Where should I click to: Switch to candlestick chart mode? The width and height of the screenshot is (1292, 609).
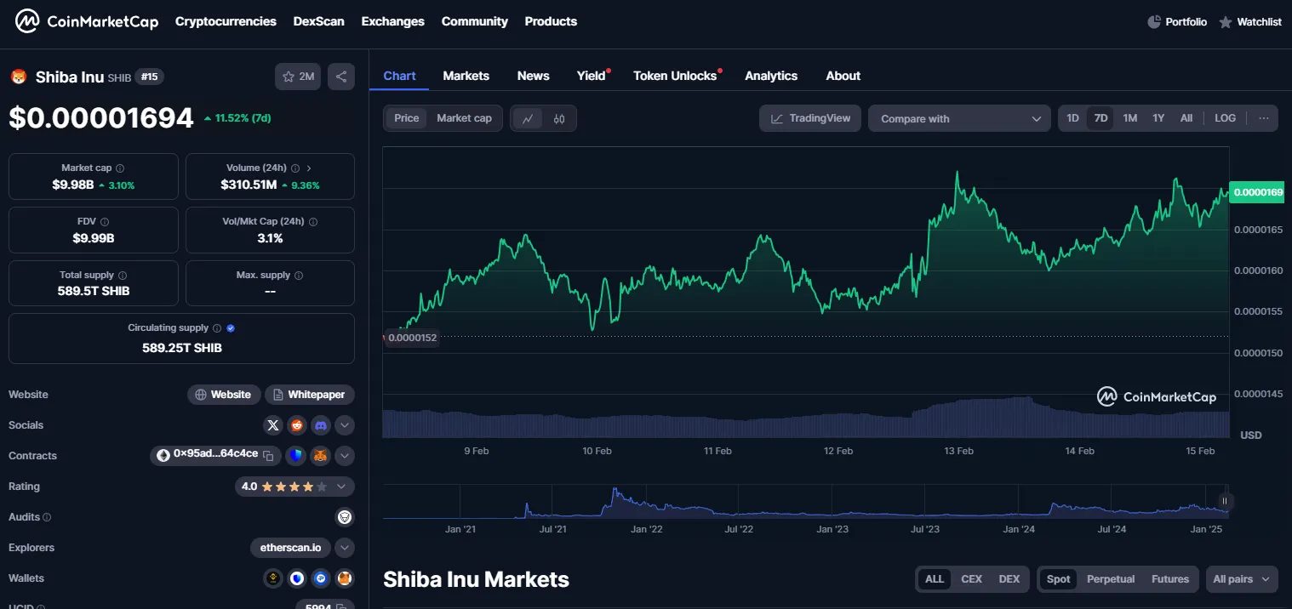[558, 118]
